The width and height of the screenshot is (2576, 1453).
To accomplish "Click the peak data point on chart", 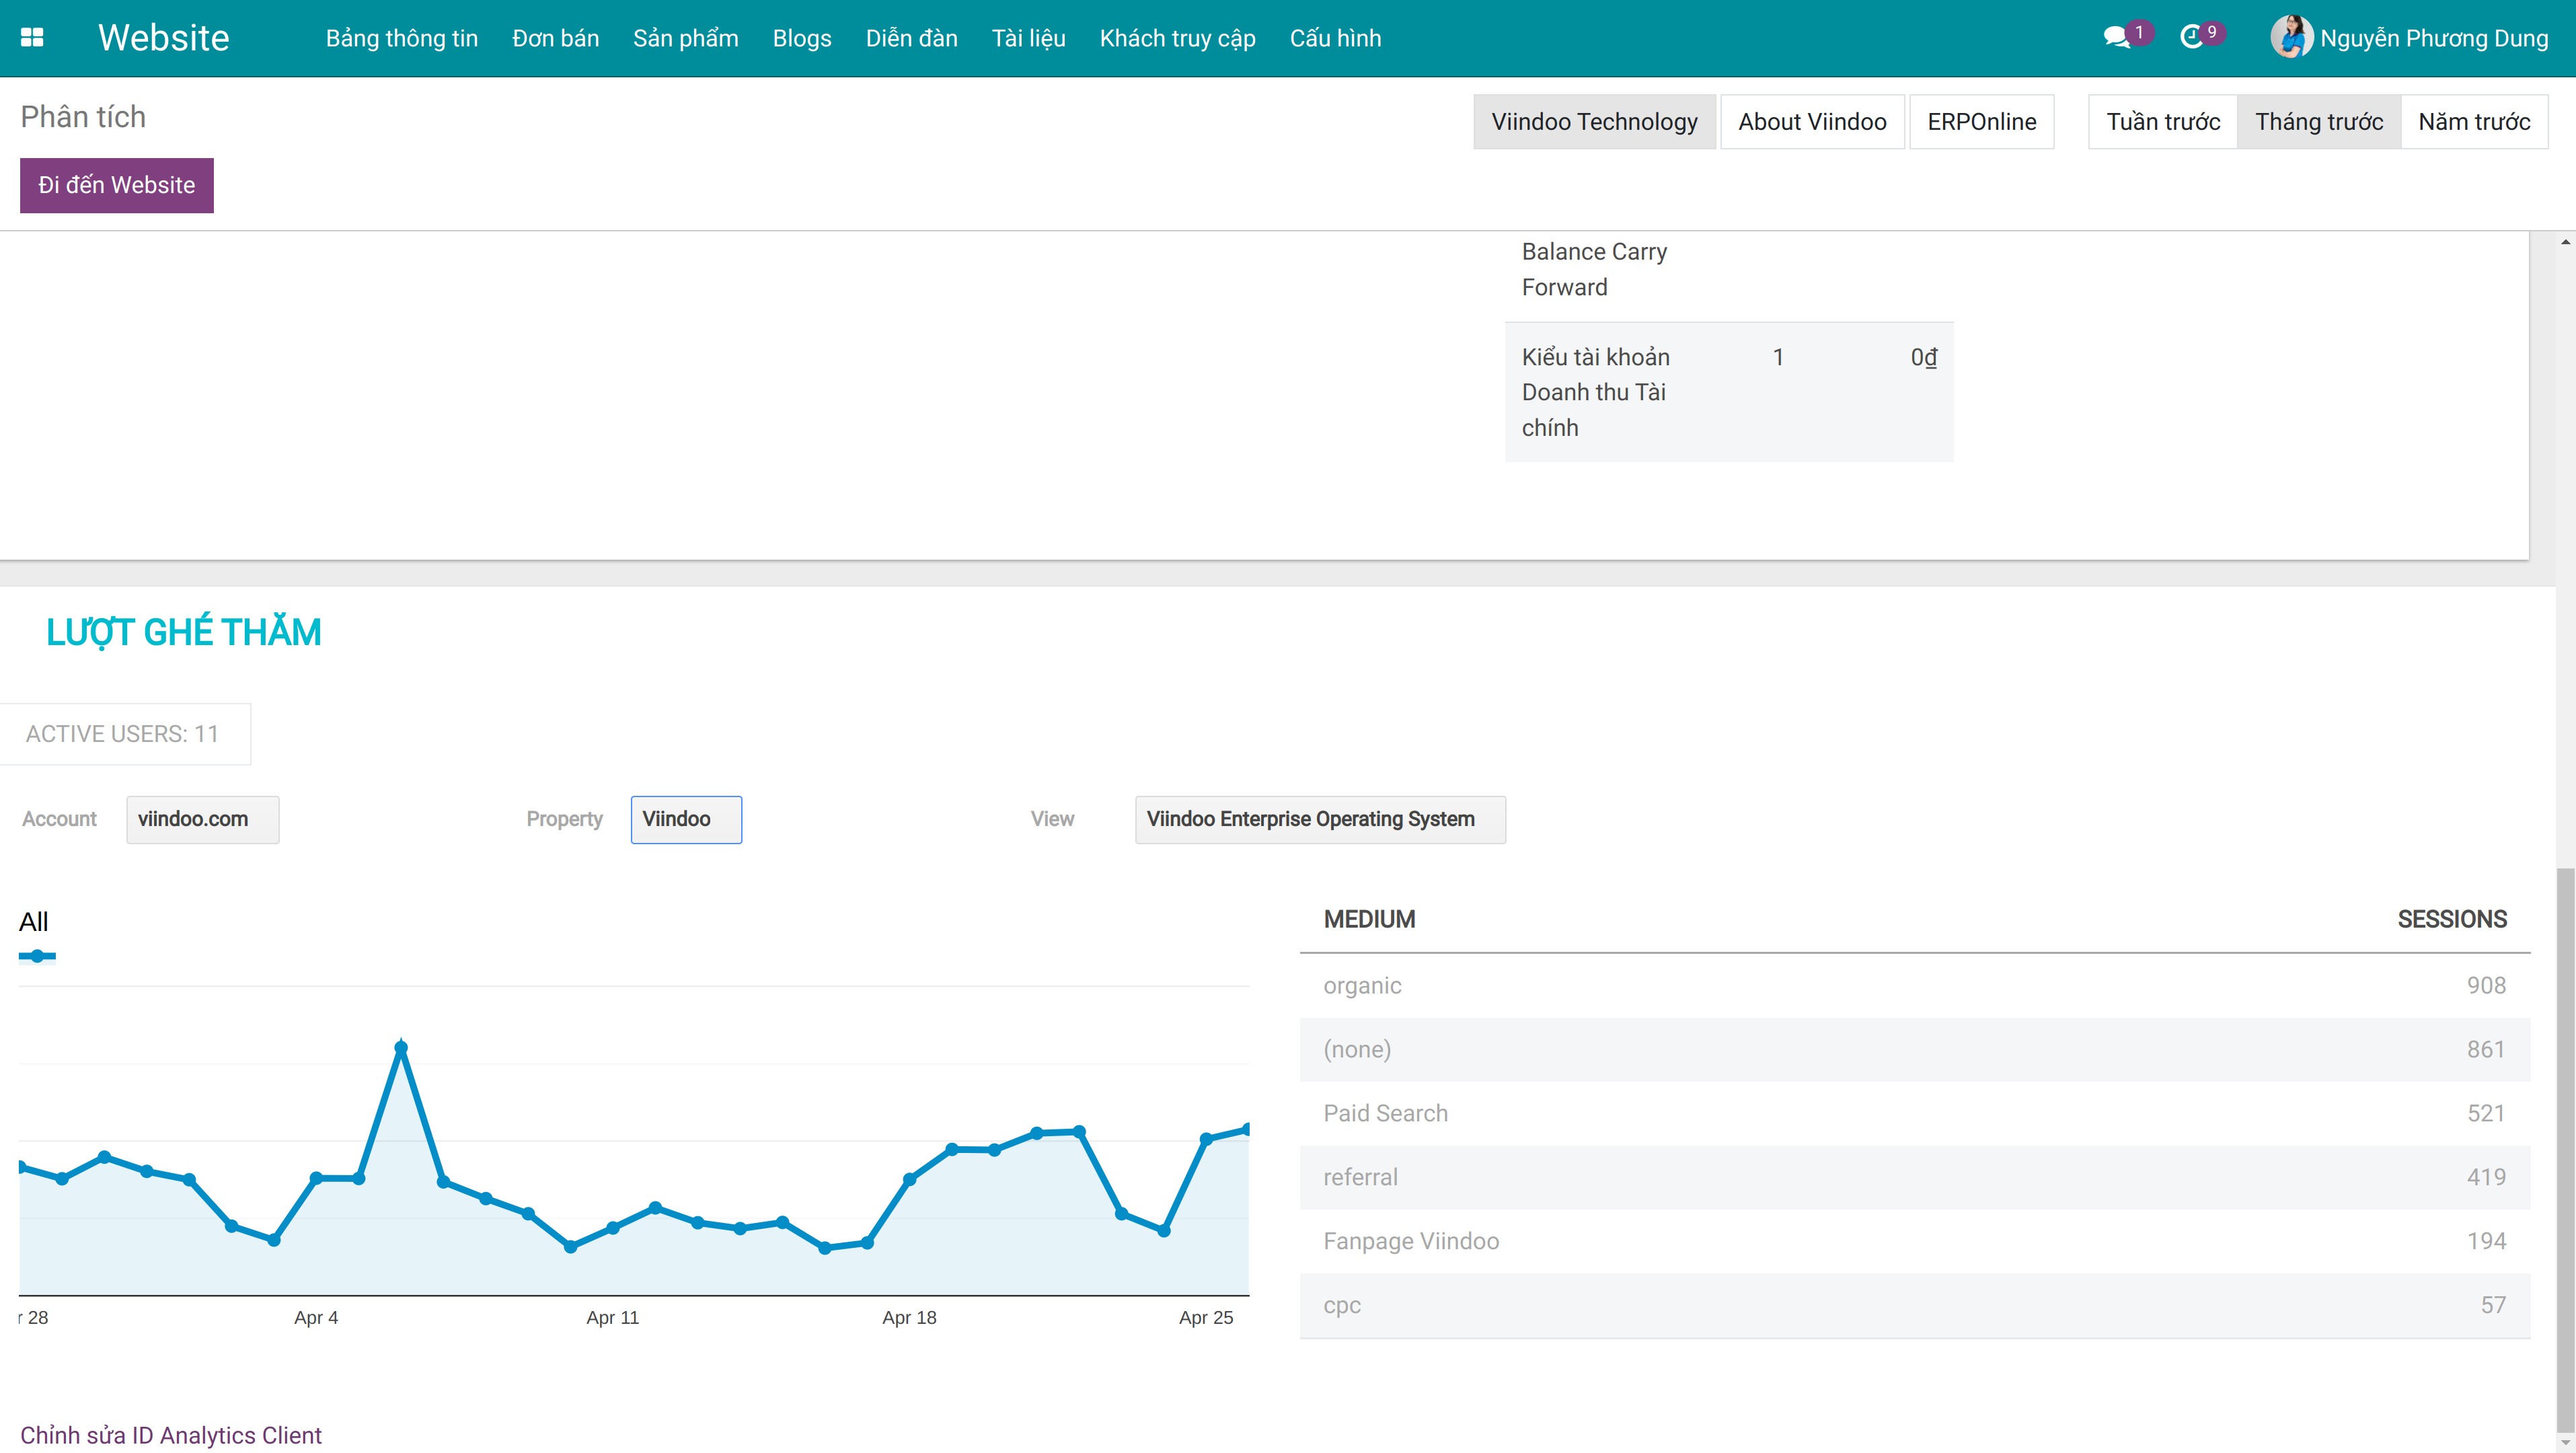I will (401, 1048).
